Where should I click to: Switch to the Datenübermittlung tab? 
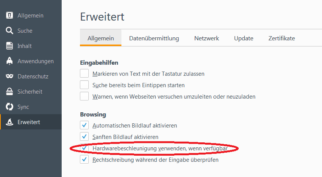point(154,38)
